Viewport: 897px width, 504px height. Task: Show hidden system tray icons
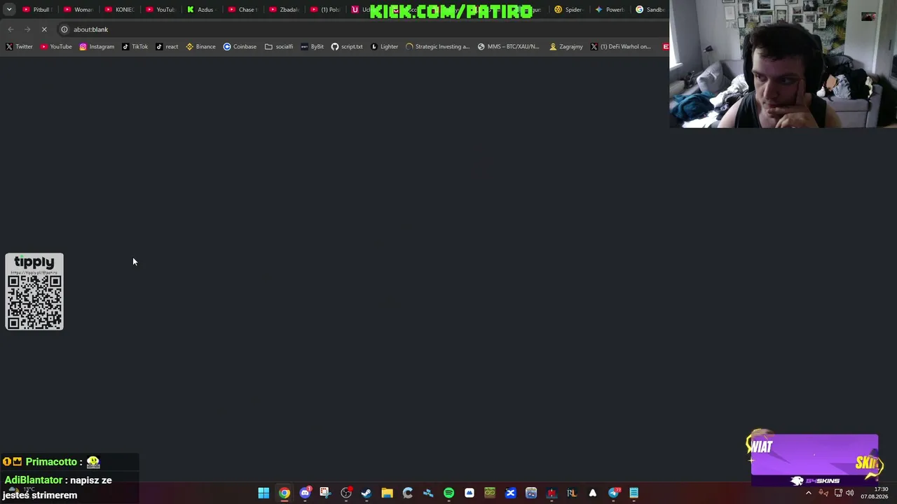809,493
